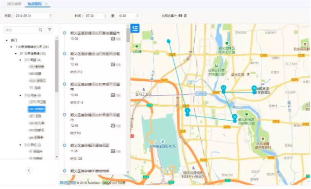Click 销售 100 text in visit list
The image size is (311, 189).
(76, 159)
